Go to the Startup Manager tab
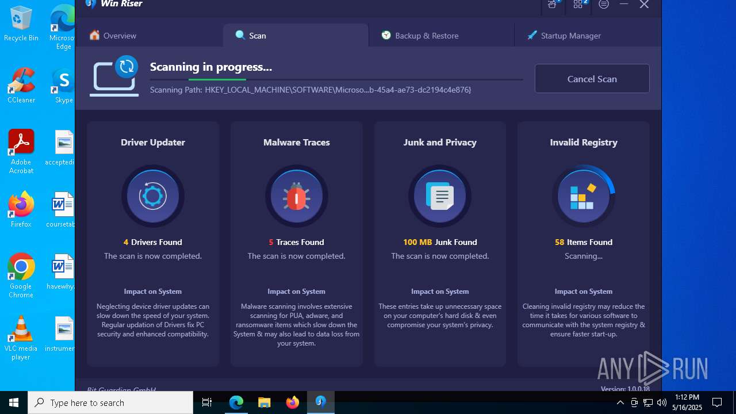The height and width of the screenshot is (414, 736). [x=563, y=36]
